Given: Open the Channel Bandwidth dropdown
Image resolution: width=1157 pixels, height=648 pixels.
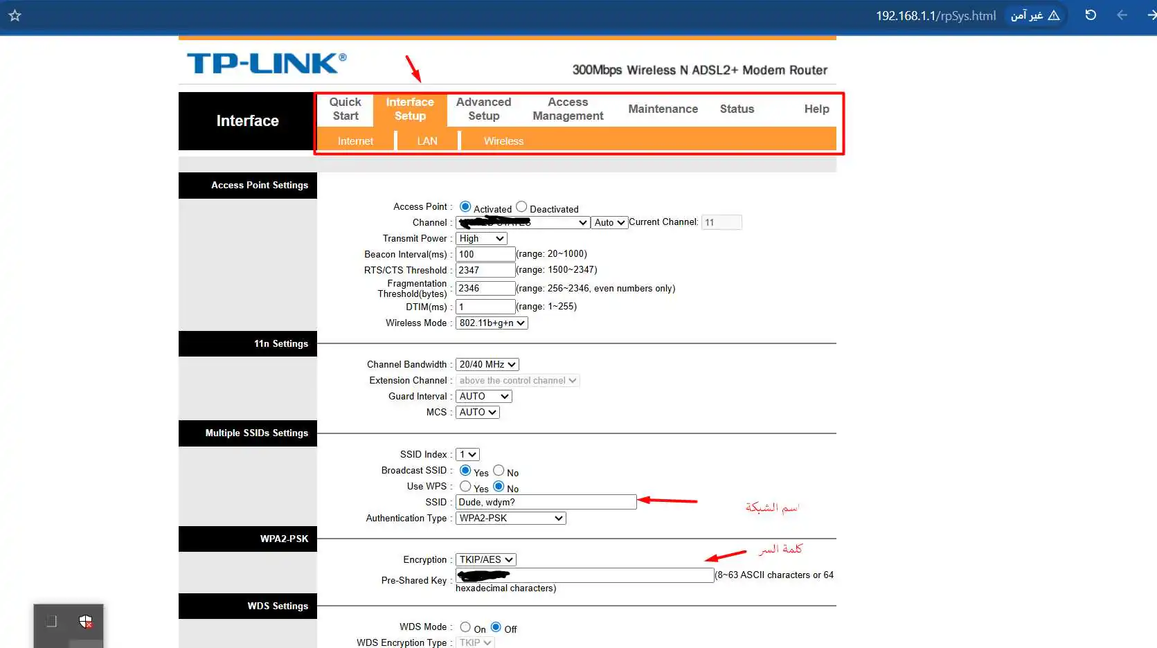Looking at the screenshot, I should tap(487, 365).
